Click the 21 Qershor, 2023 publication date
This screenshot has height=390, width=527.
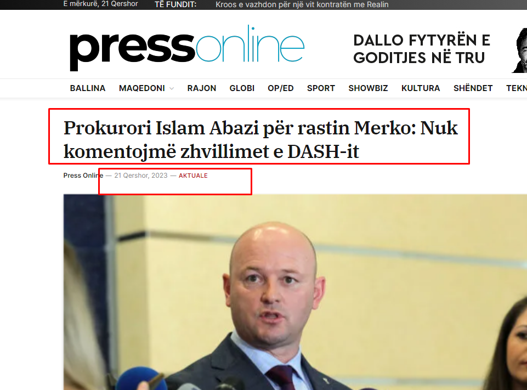point(141,176)
